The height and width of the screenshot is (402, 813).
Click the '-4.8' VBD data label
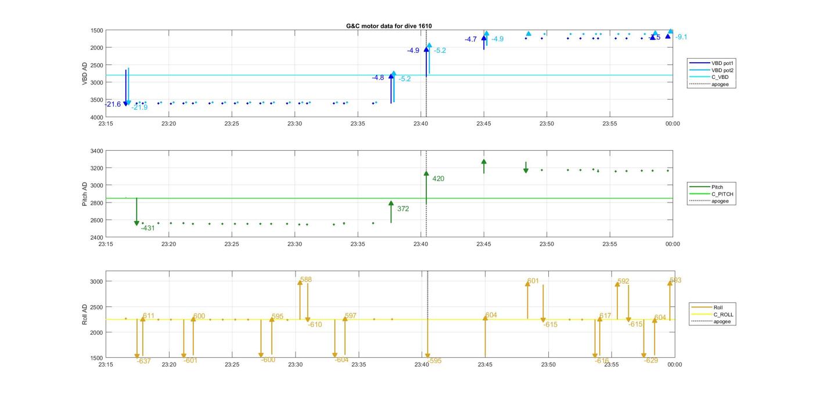(x=378, y=78)
